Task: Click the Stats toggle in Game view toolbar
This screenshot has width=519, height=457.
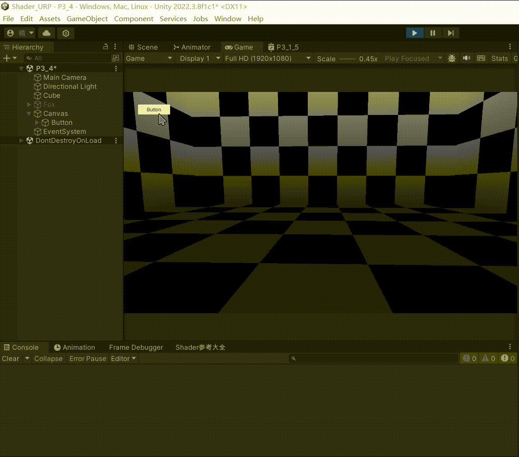Action: click(500, 58)
